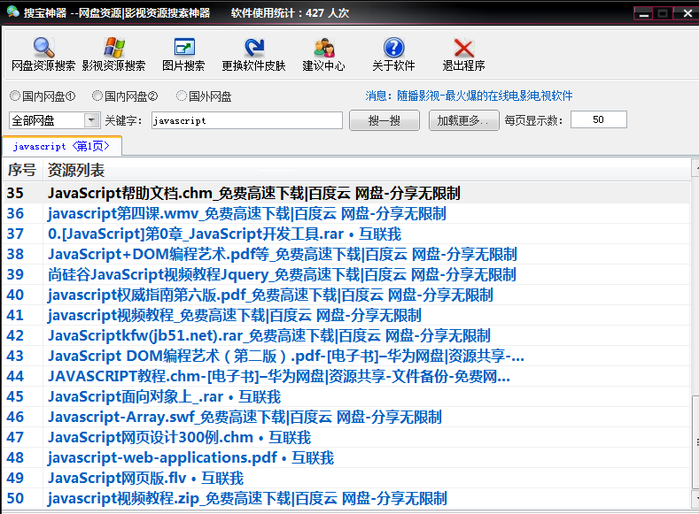Click the 关键字 javascript input field
Viewport: 699px width, 514px height.
pos(247,120)
